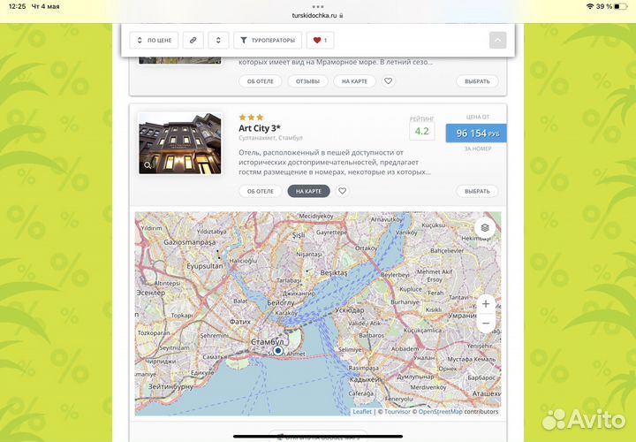Zoom out on the Istanbul map
Screen dimensions: 636x442
485,324
